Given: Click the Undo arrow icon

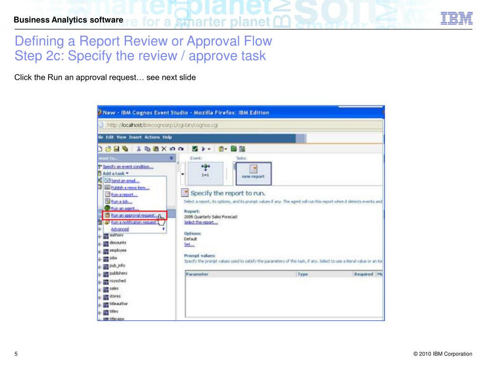Looking at the screenshot, I should 172,149.
